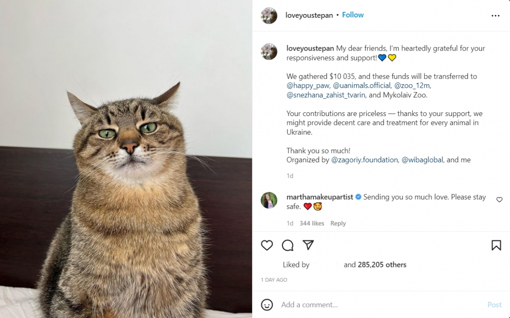Share post via paper plane icon
The height and width of the screenshot is (318, 510).
(x=308, y=245)
